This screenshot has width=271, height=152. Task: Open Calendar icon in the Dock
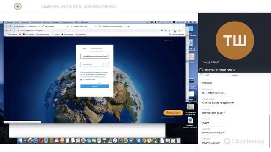[x=57, y=141]
